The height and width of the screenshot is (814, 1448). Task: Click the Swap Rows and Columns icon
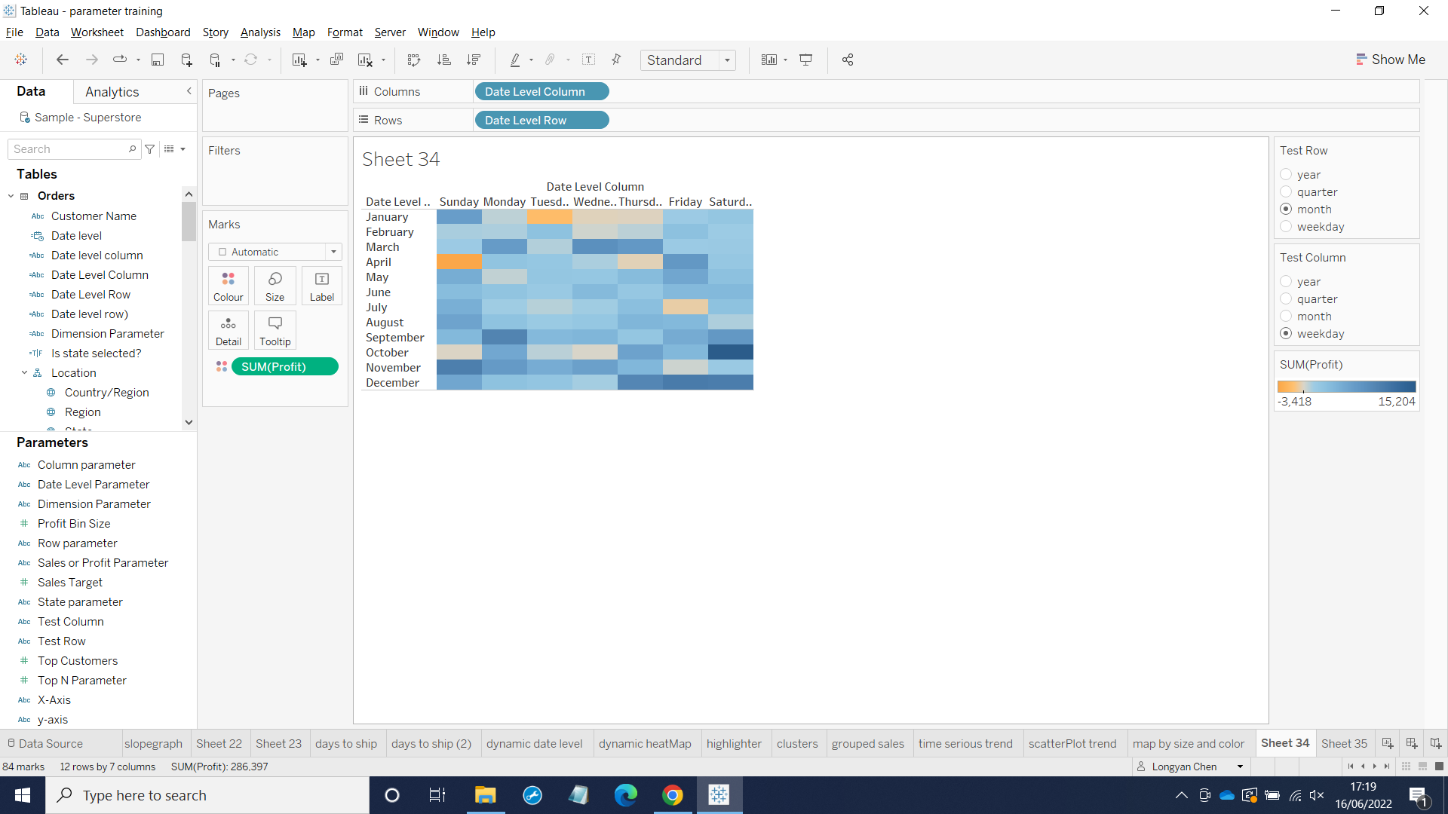[x=413, y=60]
